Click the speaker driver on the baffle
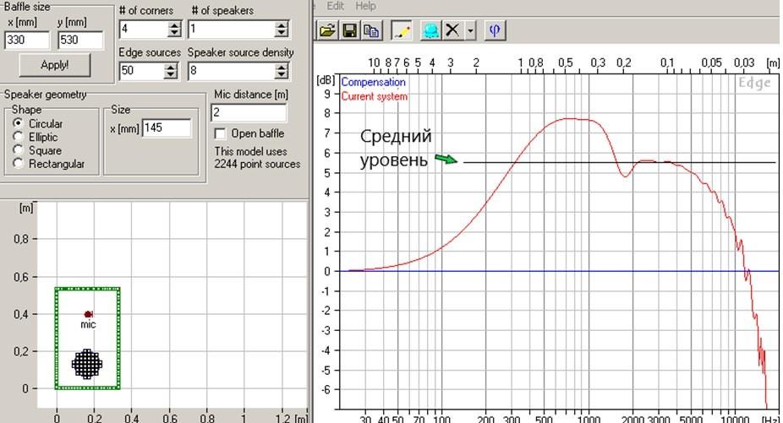 click(x=87, y=364)
